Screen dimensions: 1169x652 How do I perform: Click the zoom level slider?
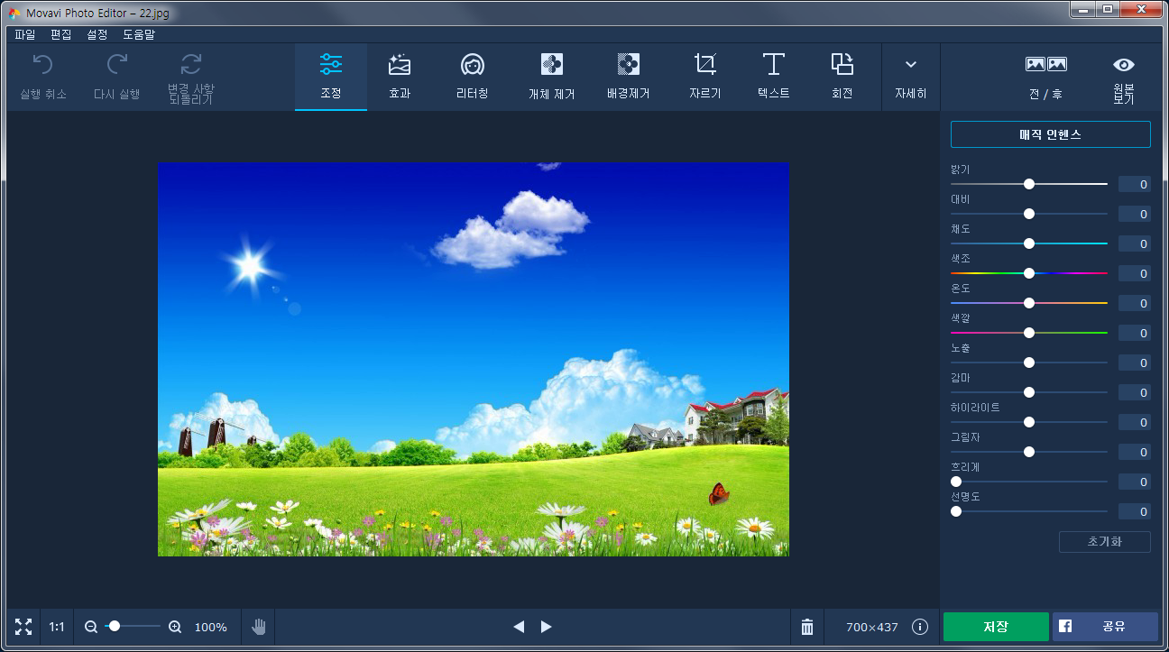pyautogui.click(x=133, y=626)
